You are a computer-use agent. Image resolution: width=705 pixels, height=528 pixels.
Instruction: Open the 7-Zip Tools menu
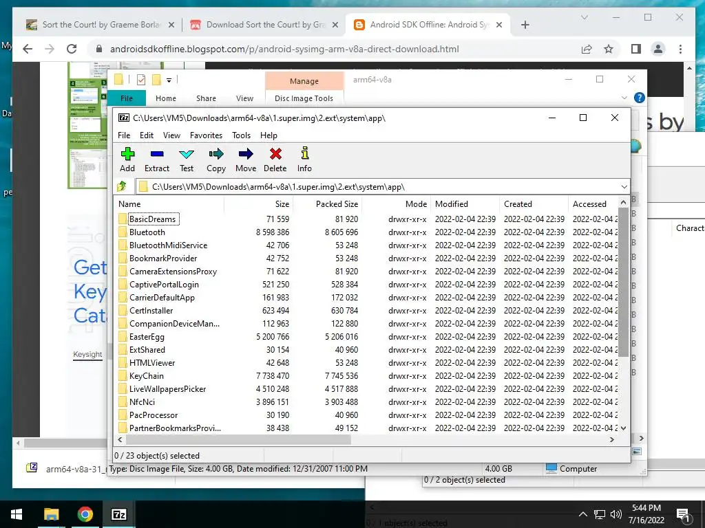241,135
